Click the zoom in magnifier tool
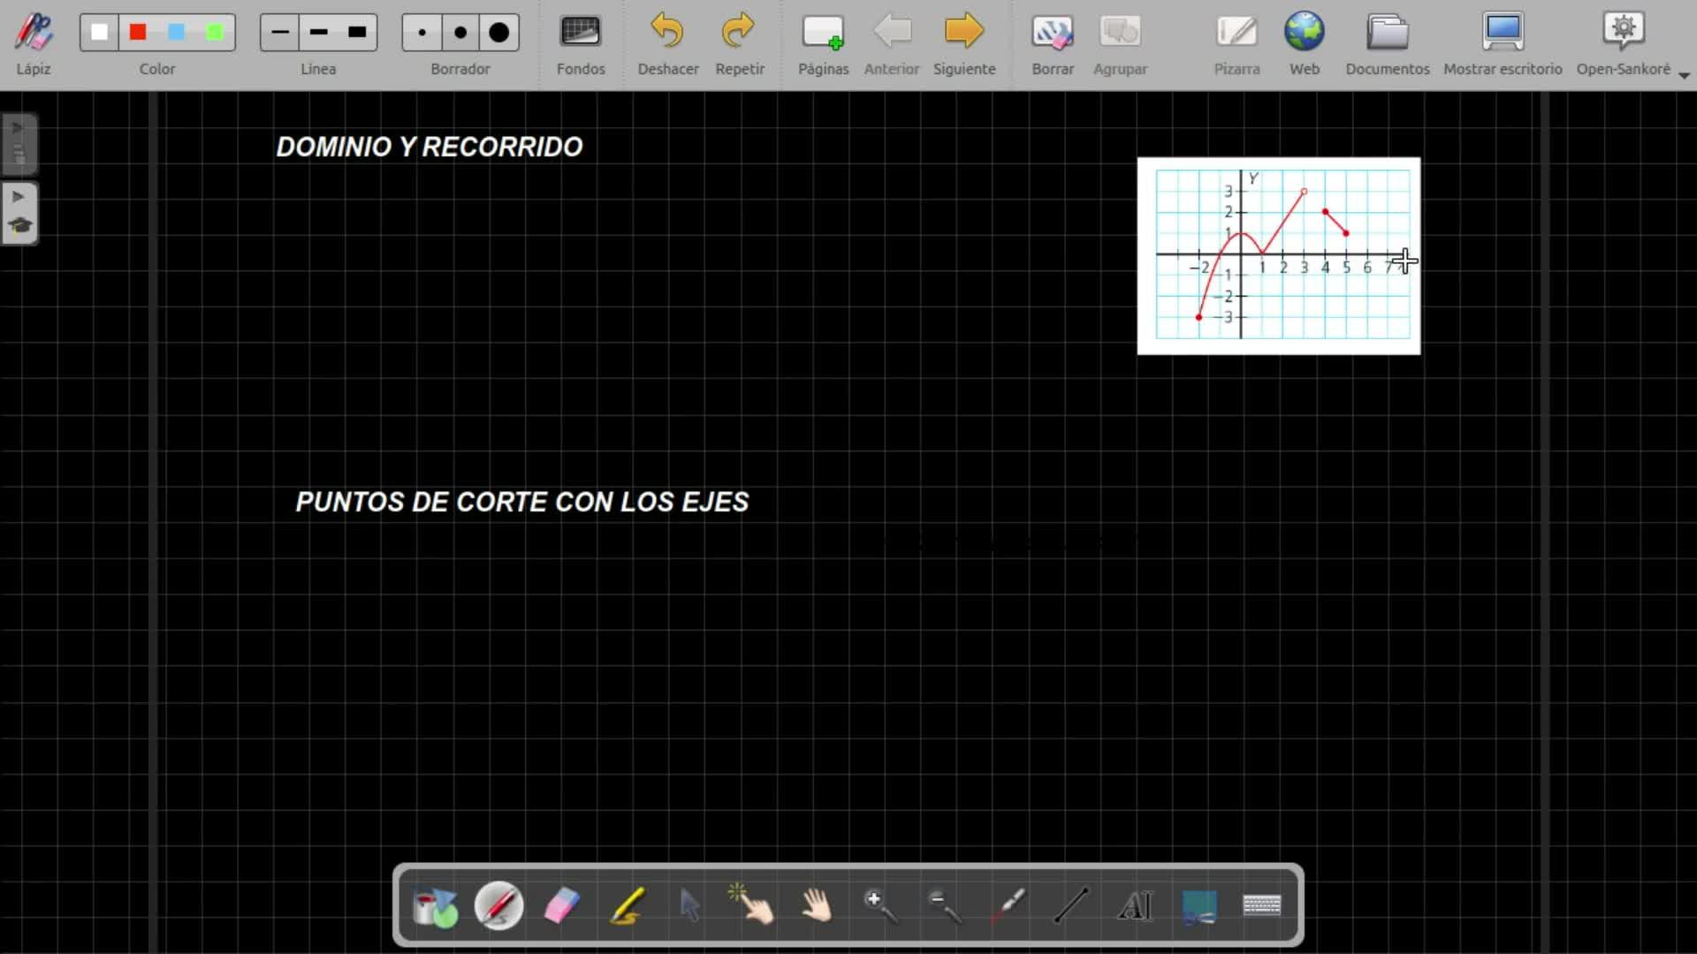 (880, 905)
